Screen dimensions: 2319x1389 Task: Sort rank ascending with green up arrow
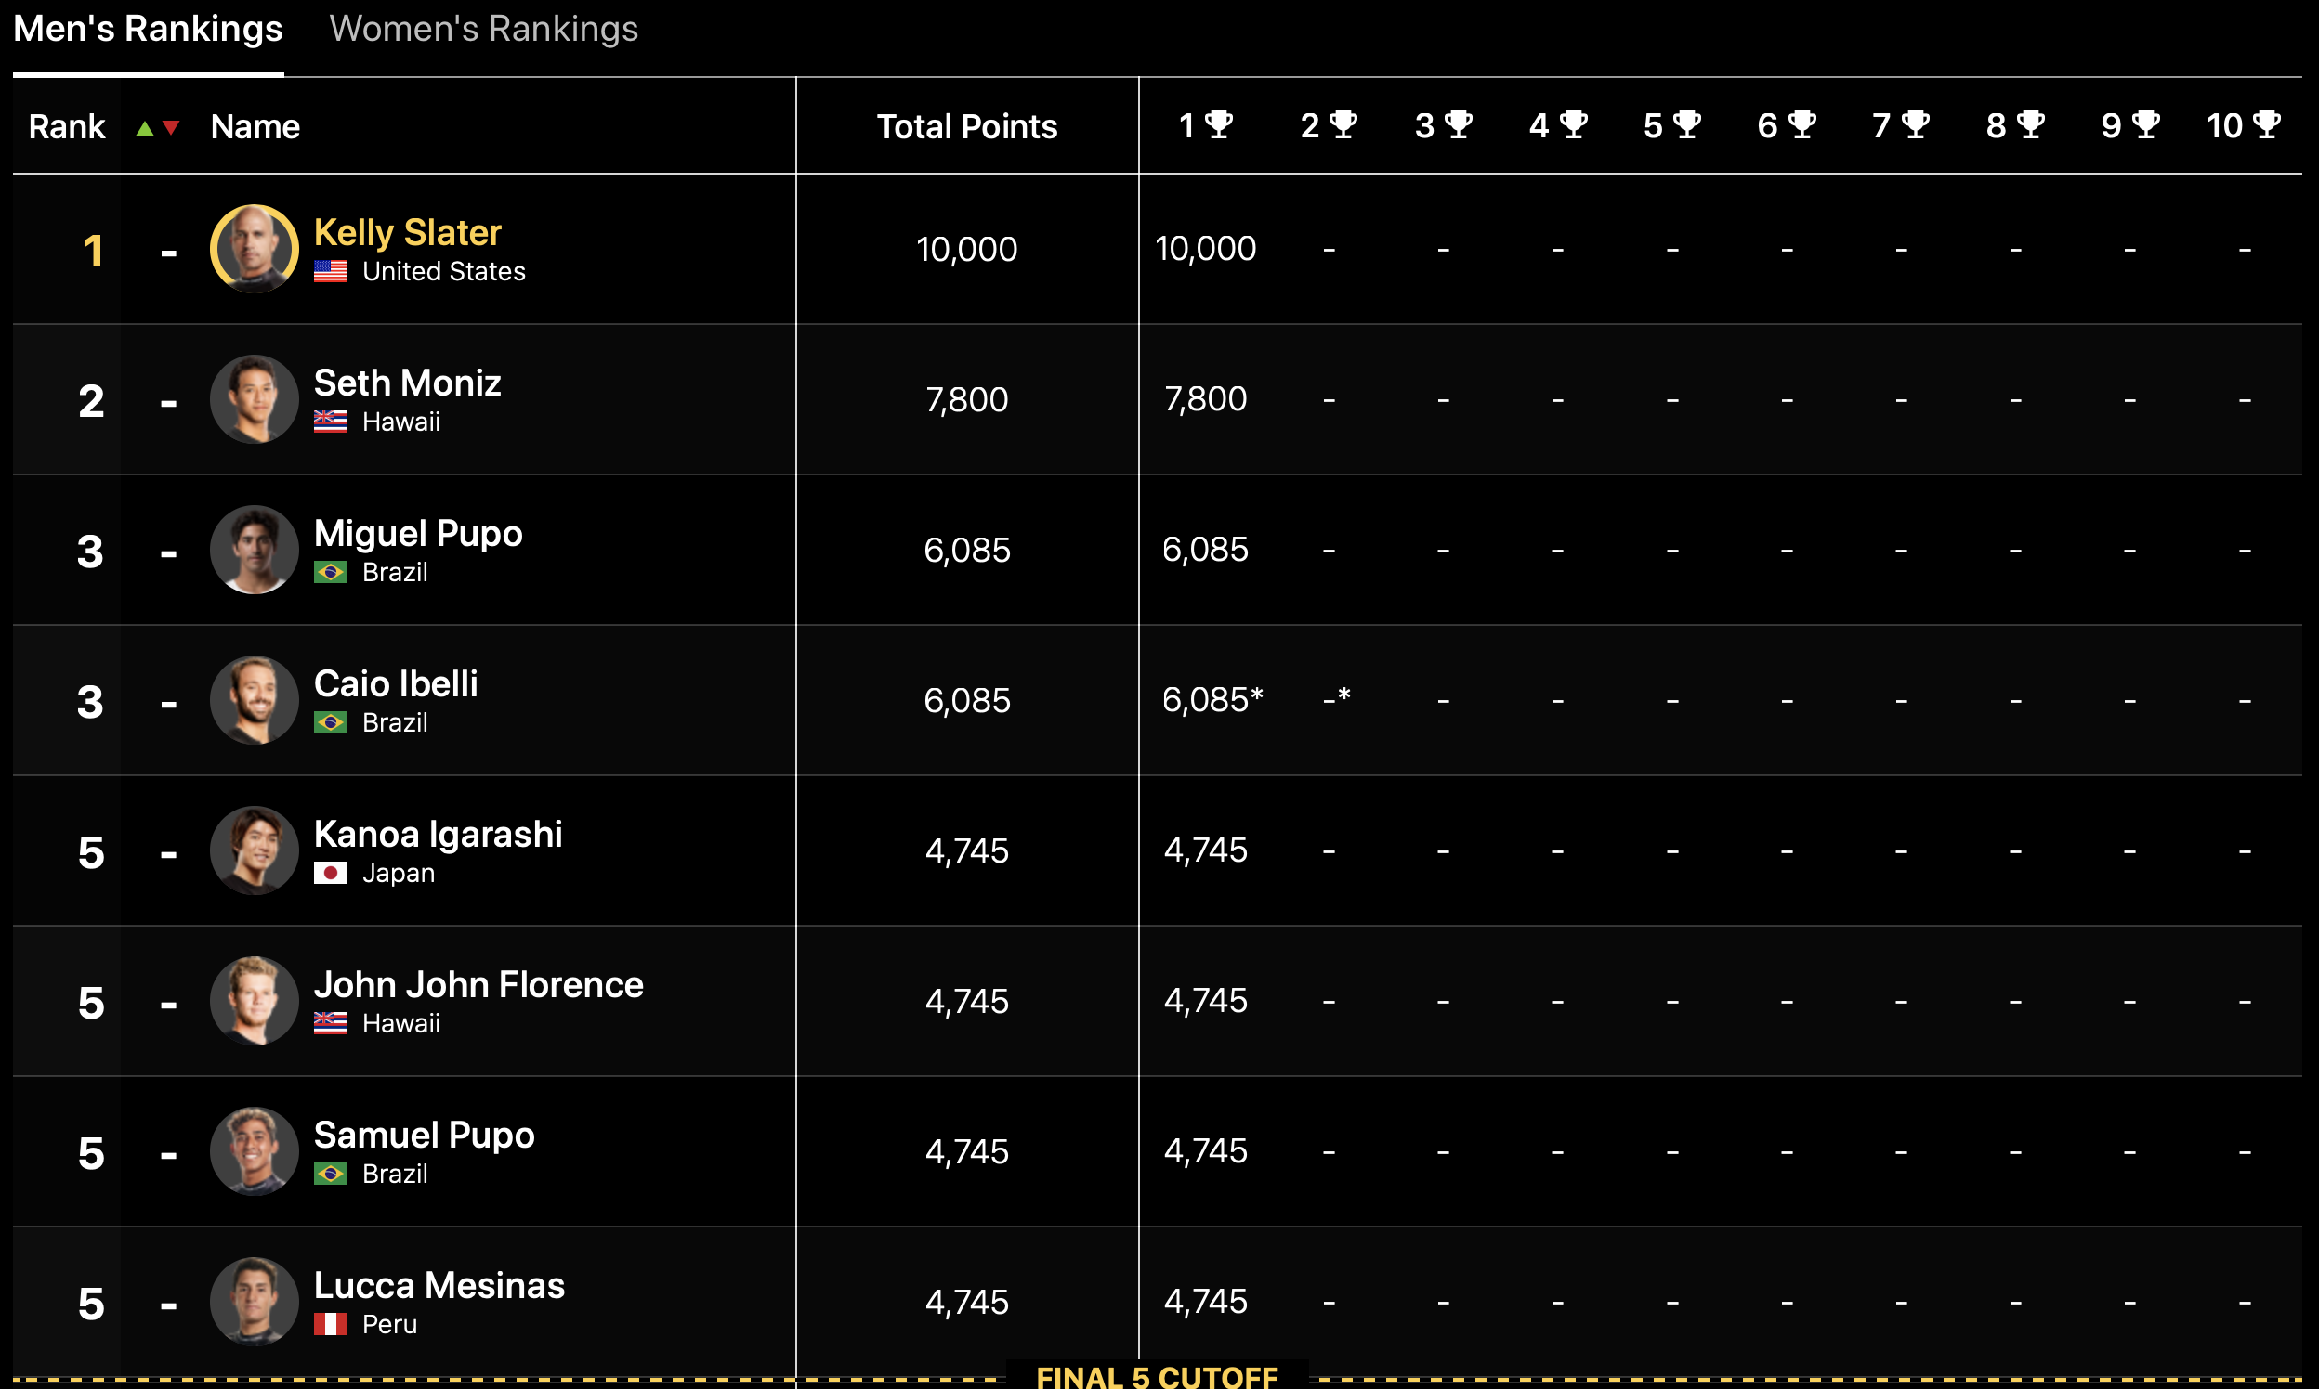144,128
